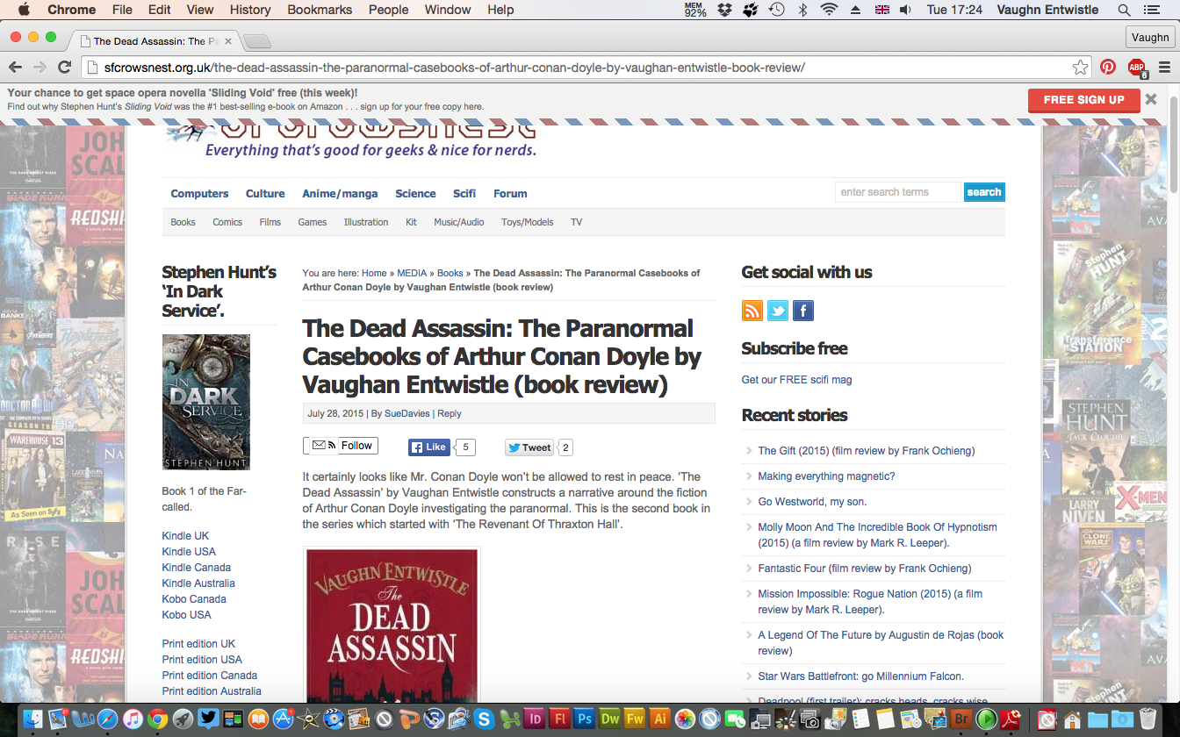Open Spotlight search in the menu bar
The image size is (1180, 737).
pyautogui.click(x=1124, y=10)
